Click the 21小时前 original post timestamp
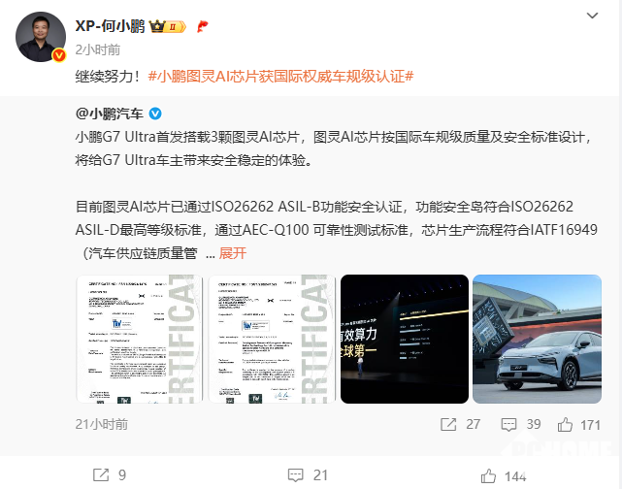Screen dimensions: 622x489 (x=102, y=424)
